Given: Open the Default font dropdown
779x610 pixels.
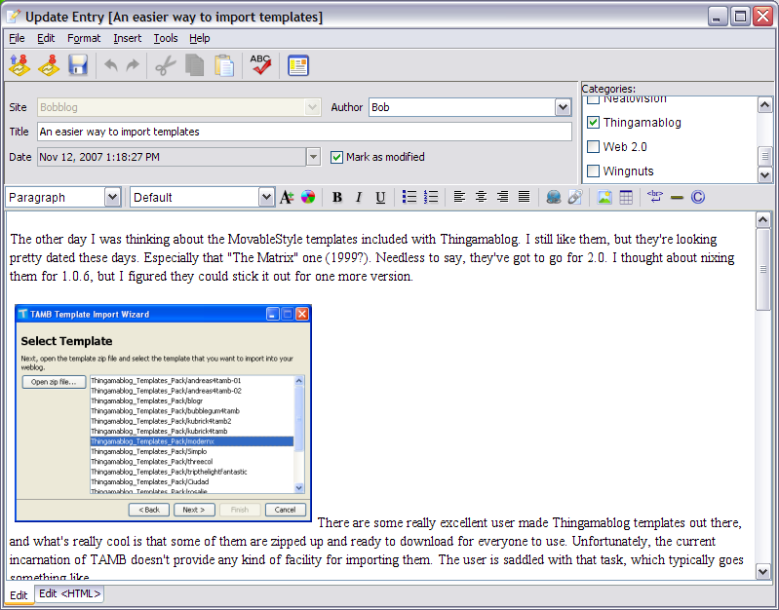Looking at the screenshot, I should (266, 197).
